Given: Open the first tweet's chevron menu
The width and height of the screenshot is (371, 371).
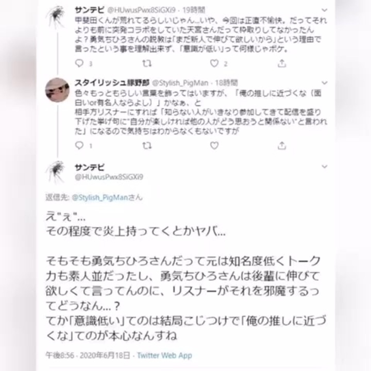Looking at the screenshot, I should [x=325, y=10].
